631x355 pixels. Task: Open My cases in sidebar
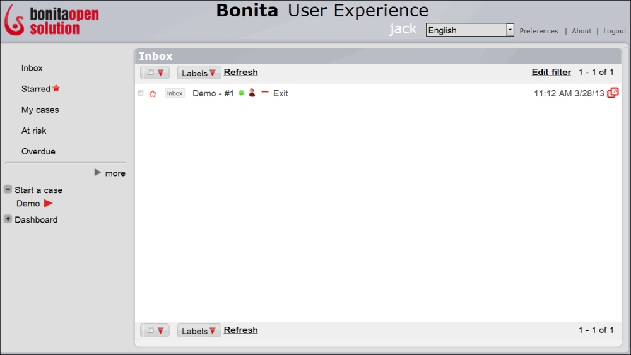40,110
